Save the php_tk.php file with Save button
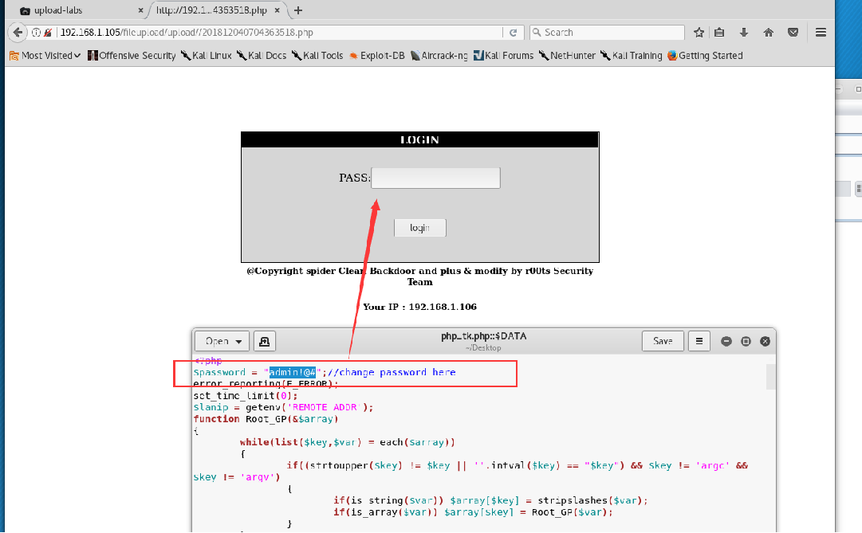This screenshot has width=862, height=533. click(663, 341)
